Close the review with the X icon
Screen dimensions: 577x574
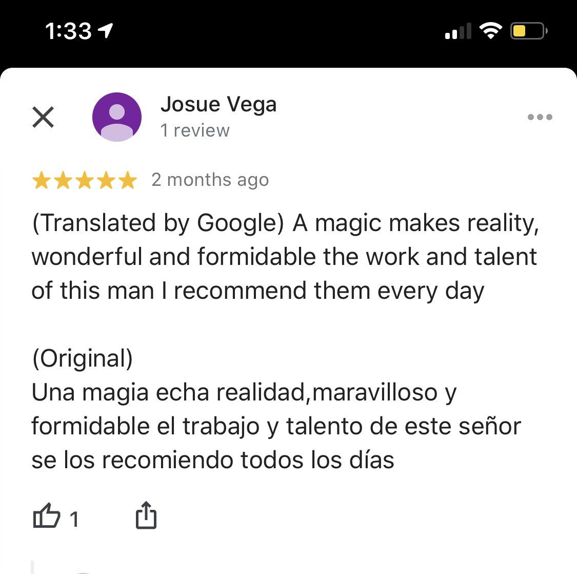pyautogui.click(x=43, y=117)
